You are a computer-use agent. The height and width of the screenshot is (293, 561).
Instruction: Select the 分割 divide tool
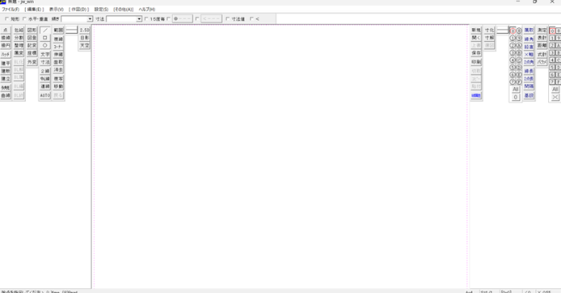(x=18, y=38)
